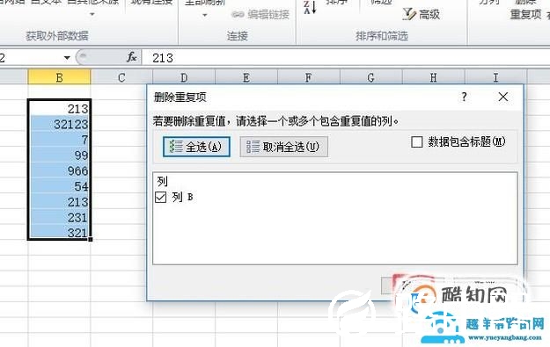Click cell containing 99
The height and width of the screenshot is (347, 550).
coord(59,155)
